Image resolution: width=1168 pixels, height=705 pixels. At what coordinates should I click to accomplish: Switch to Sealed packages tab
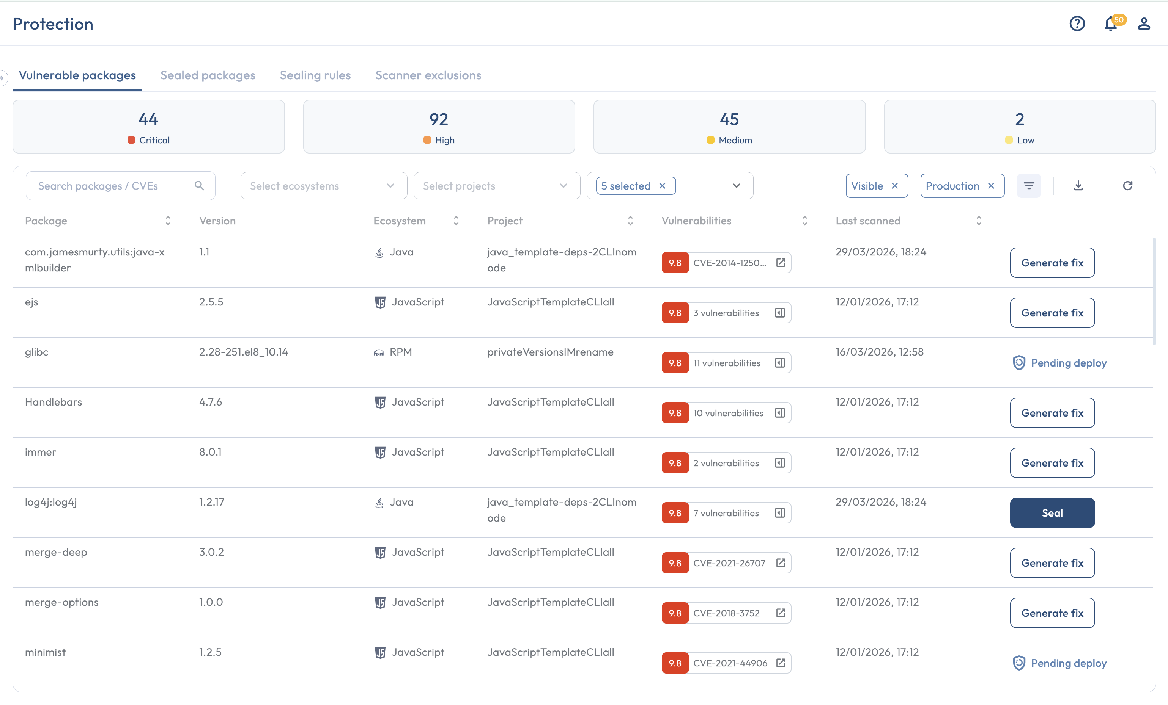coord(208,75)
